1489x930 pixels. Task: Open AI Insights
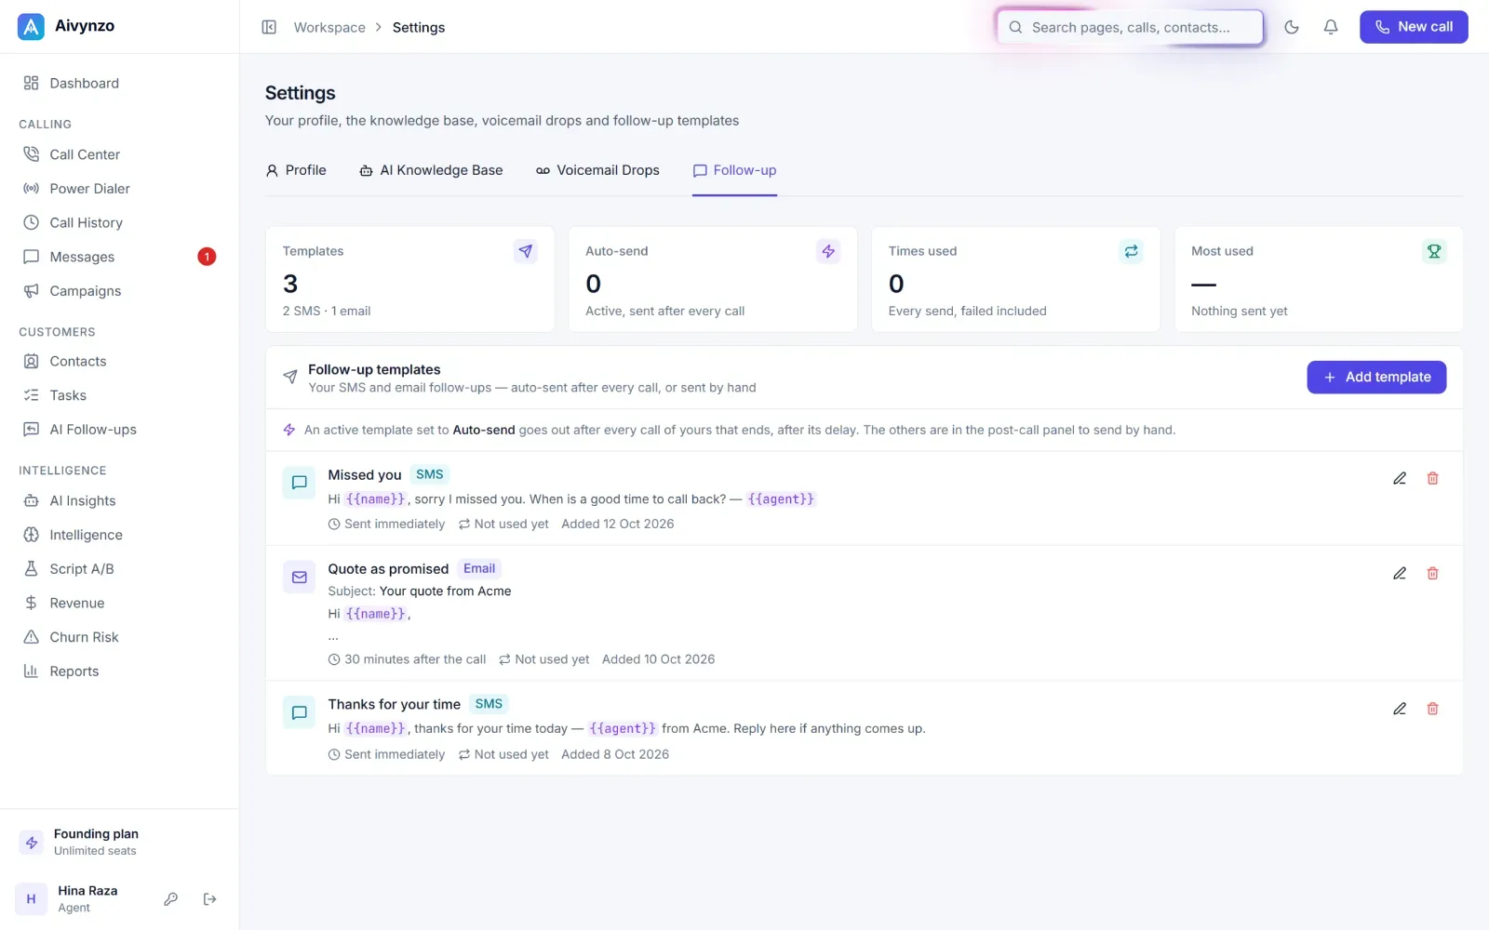(119, 500)
